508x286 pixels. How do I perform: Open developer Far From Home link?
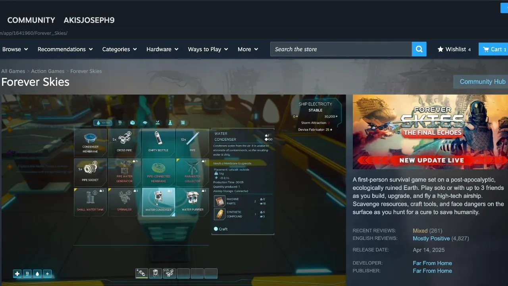click(x=432, y=263)
